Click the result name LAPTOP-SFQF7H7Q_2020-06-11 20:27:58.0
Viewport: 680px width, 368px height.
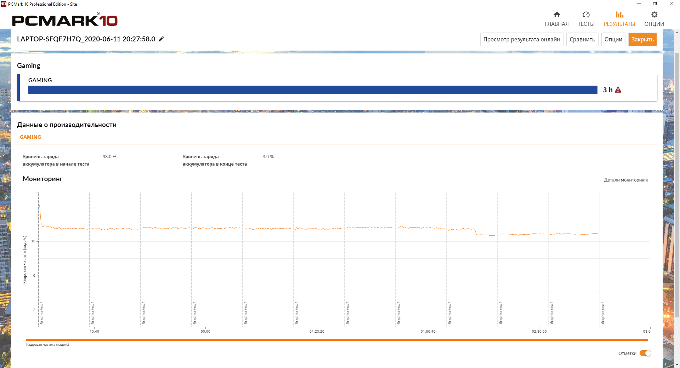86,39
